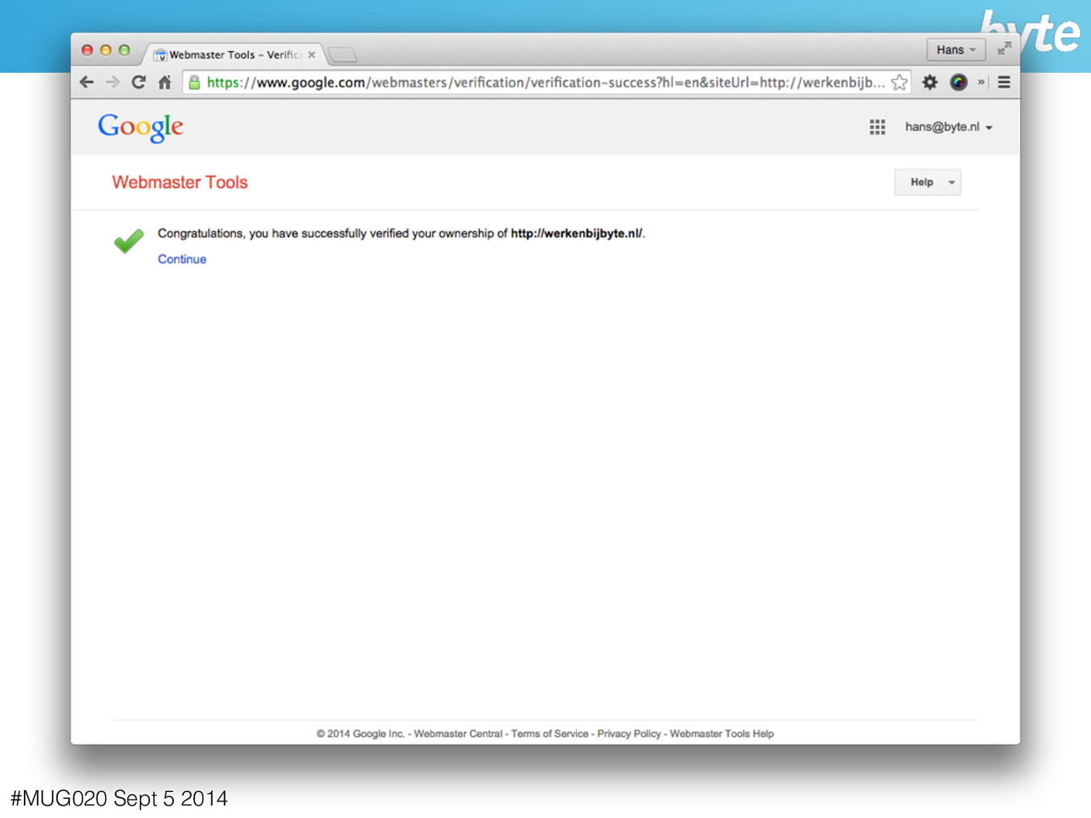Open the Google apps grid
The width and height of the screenshot is (1091, 818).
click(877, 127)
